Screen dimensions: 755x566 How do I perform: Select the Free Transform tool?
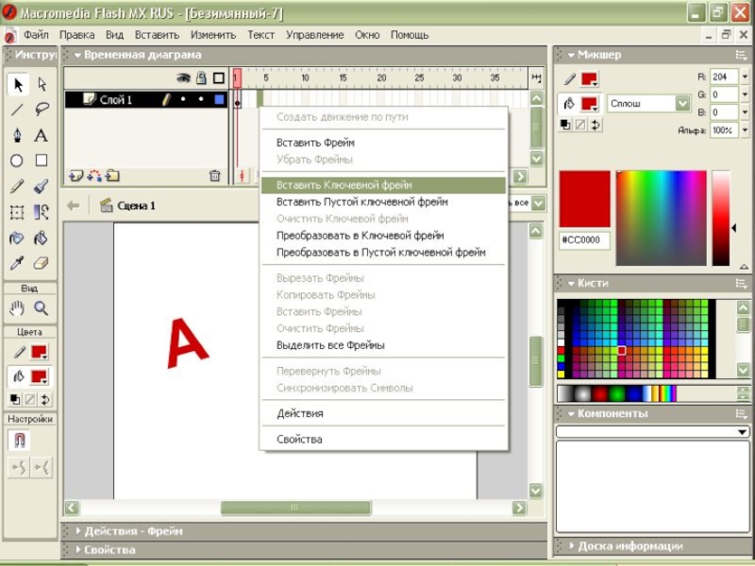coord(17,212)
